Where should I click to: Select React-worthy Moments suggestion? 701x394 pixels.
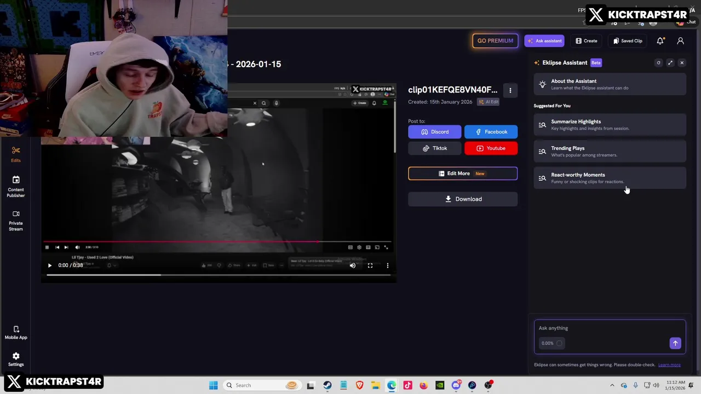[x=610, y=178]
